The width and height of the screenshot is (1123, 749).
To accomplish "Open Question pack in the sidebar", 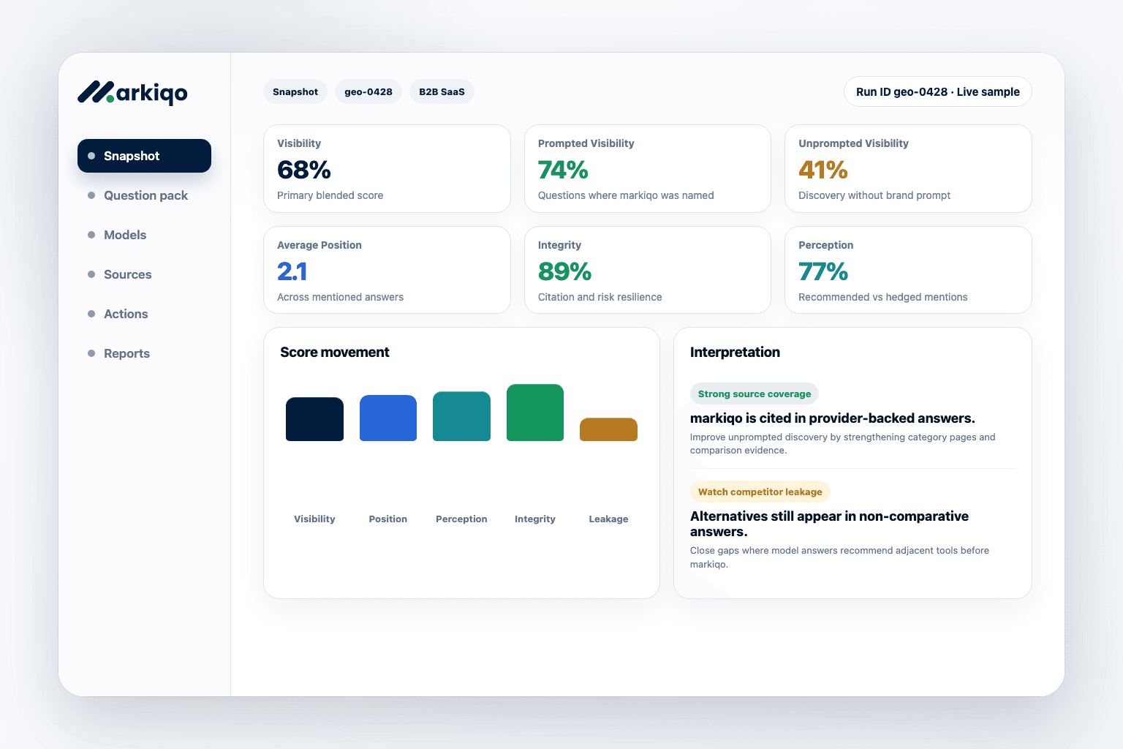I will 144,195.
